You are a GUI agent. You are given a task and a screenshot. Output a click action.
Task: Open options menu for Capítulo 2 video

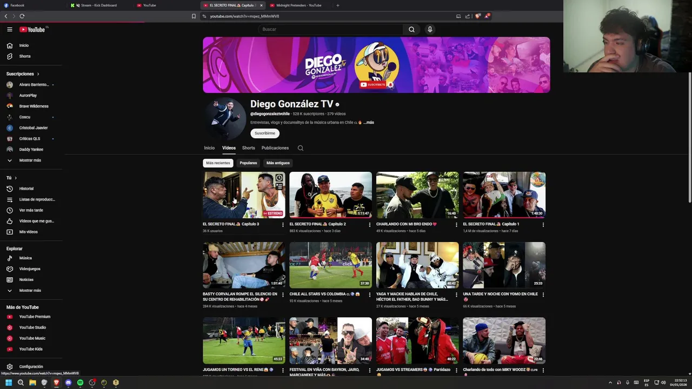pyautogui.click(x=370, y=225)
